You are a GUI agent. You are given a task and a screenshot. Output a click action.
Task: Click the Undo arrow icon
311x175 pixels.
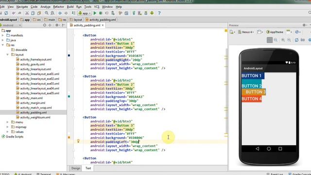point(14,13)
